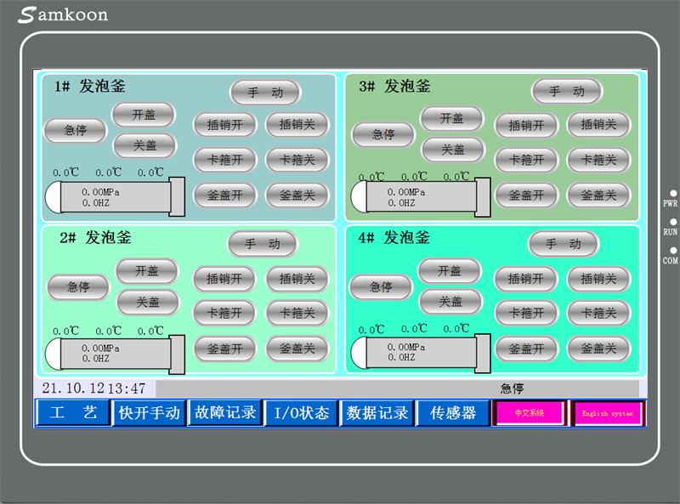Toggle 手动 mode for 1# 发泡釜
Viewport: 680px width, 504px height.
point(264,92)
